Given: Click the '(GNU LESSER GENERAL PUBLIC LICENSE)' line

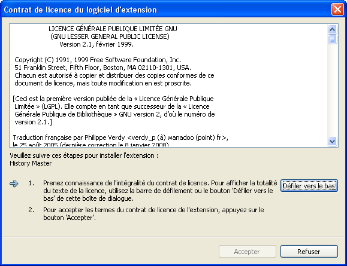Looking at the screenshot, I should [x=110, y=36].
